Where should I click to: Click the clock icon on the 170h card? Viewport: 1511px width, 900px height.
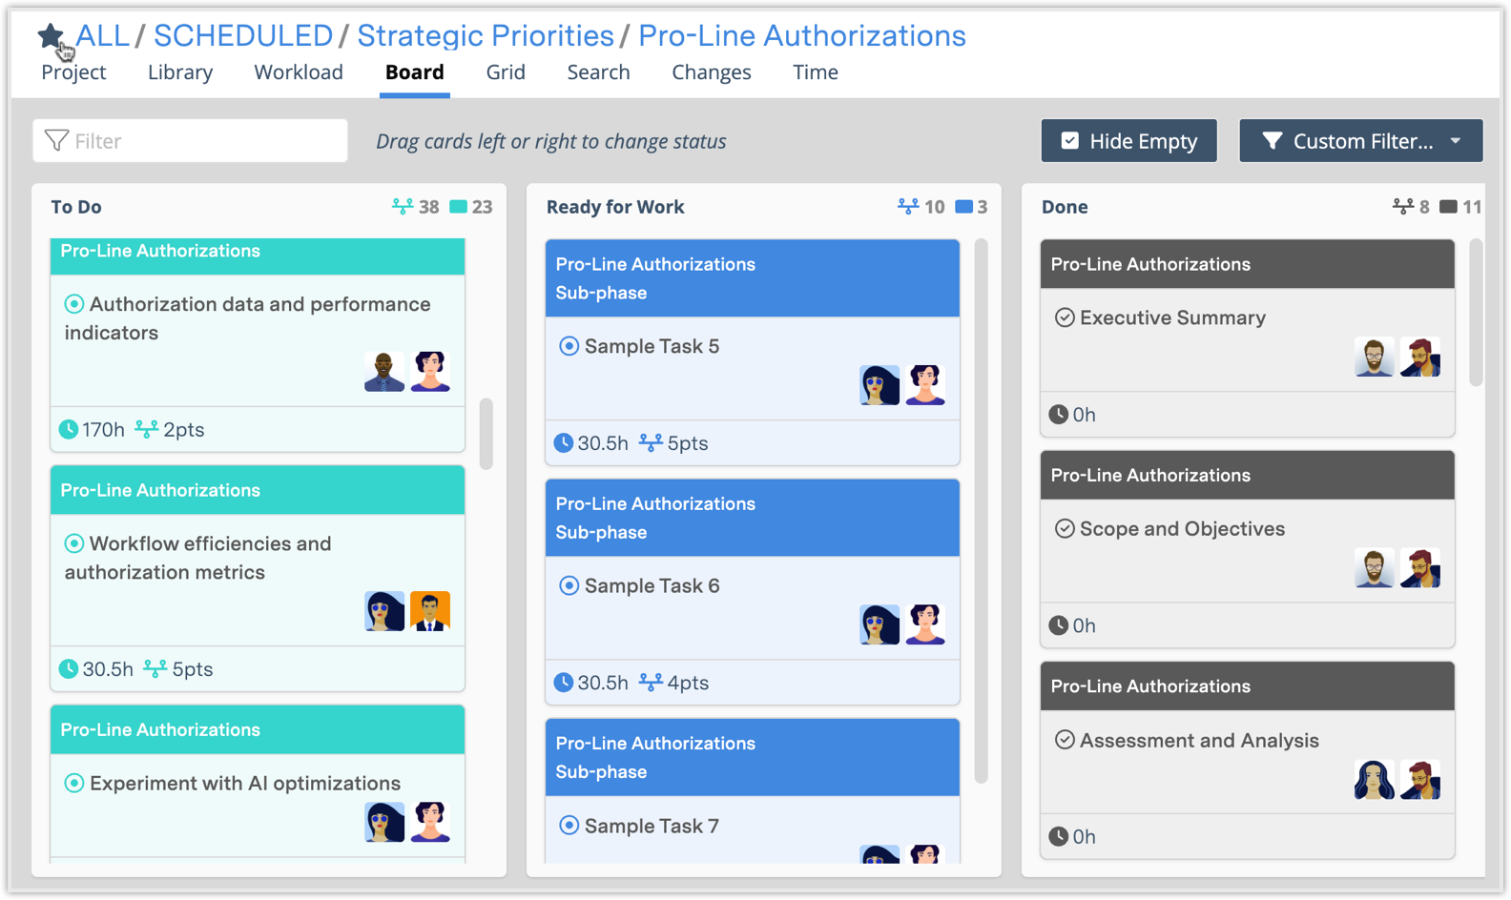69,430
